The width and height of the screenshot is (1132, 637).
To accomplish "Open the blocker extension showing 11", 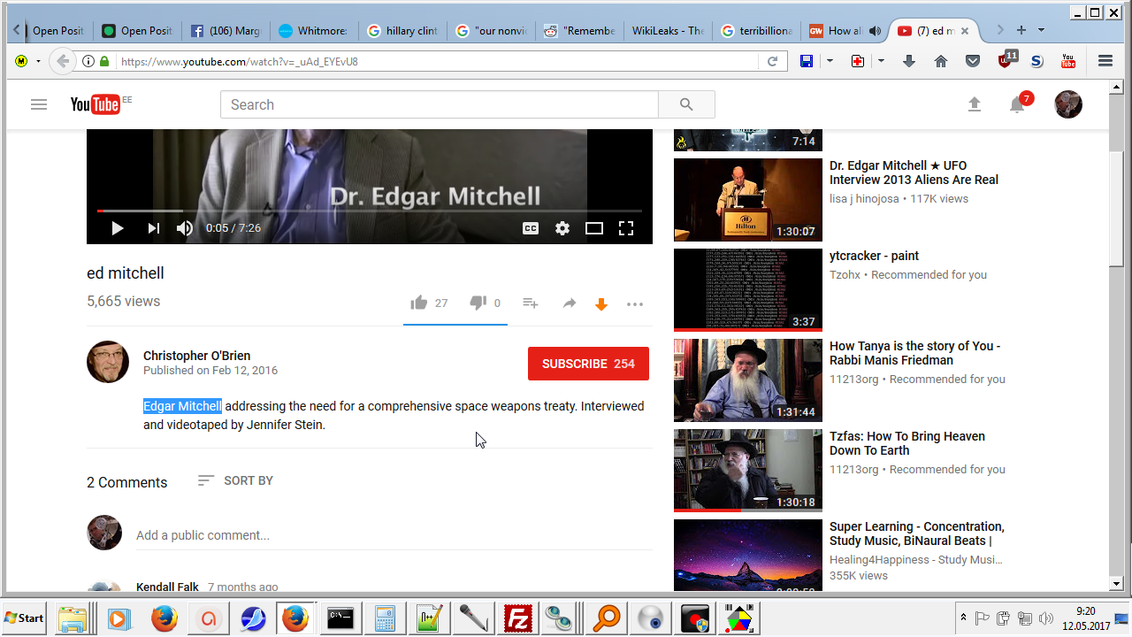I will (1006, 60).
